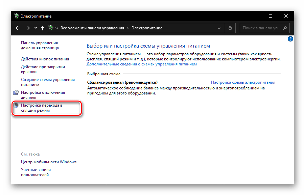Click breadcrumb Все элементы панели управления

point(92,28)
